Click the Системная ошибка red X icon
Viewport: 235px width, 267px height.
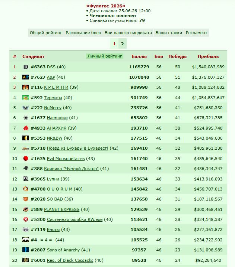point(26,219)
